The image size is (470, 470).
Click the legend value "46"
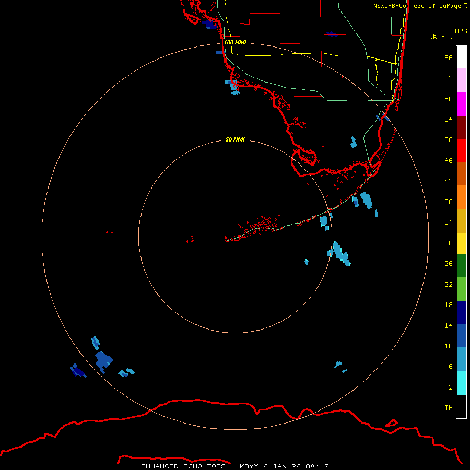click(449, 161)
